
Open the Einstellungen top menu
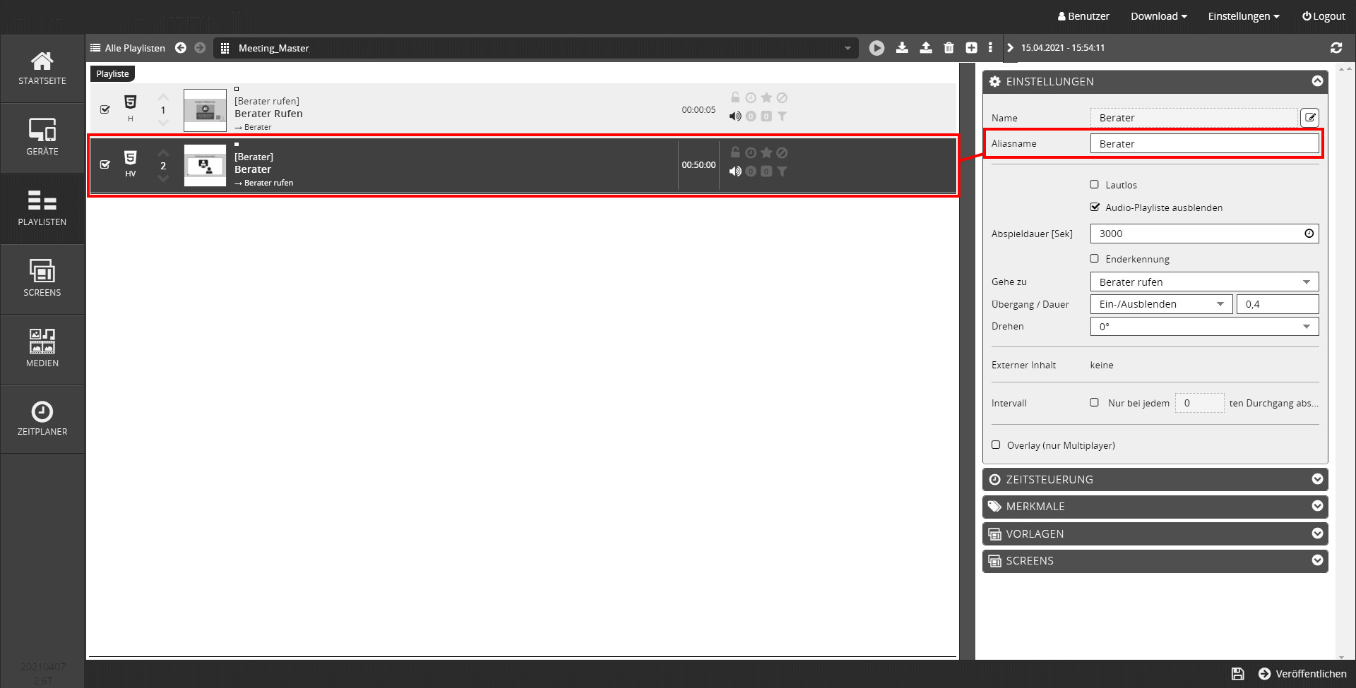coord(1243,16)
